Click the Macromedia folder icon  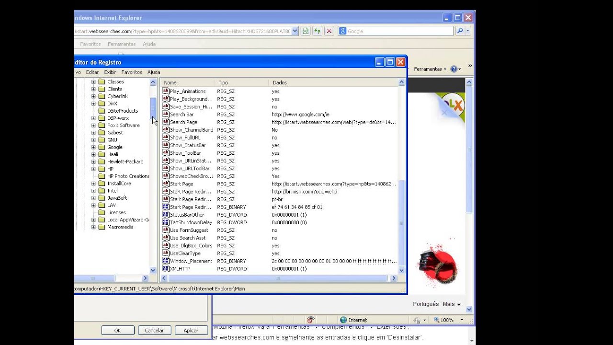click(x=102, y=227)
